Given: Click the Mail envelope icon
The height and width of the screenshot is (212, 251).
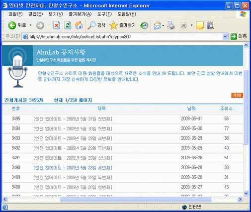Looking at the screenshot, I should pos(157,25).
